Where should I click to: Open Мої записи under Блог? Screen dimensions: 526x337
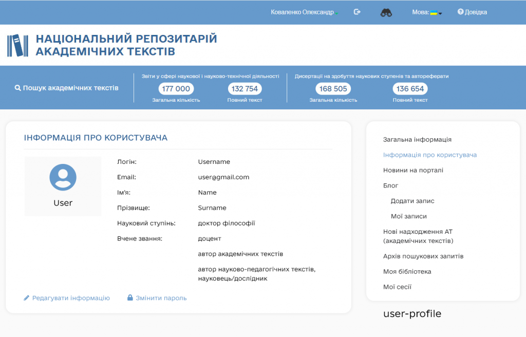point(408,217)
